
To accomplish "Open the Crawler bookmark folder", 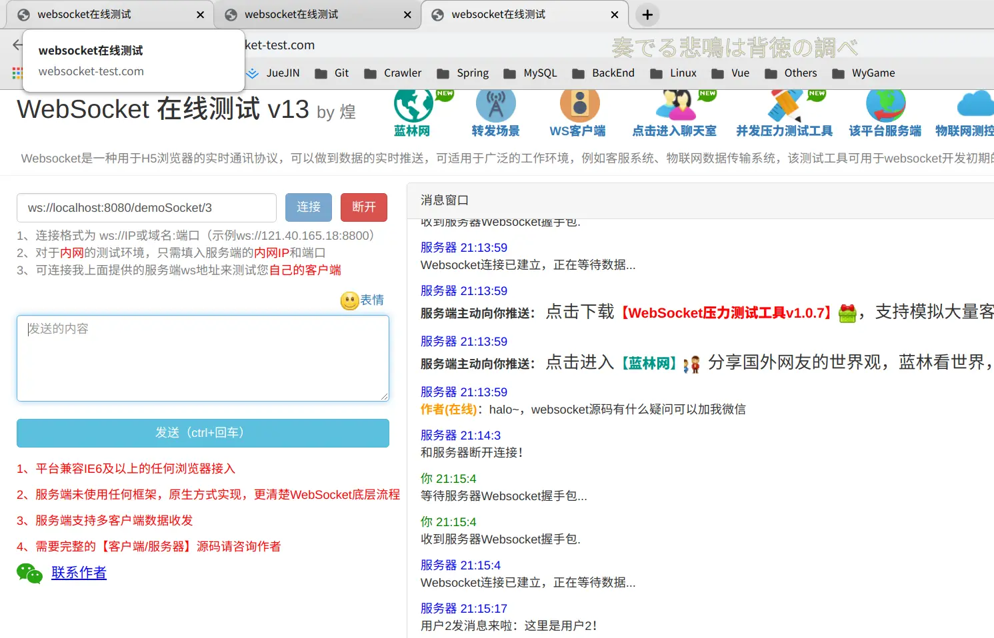I will coord(393,73).
